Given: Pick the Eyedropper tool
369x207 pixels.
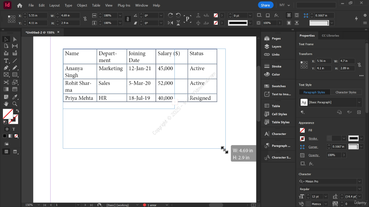Looking at the screenshot, I should (x=15, y=97).
